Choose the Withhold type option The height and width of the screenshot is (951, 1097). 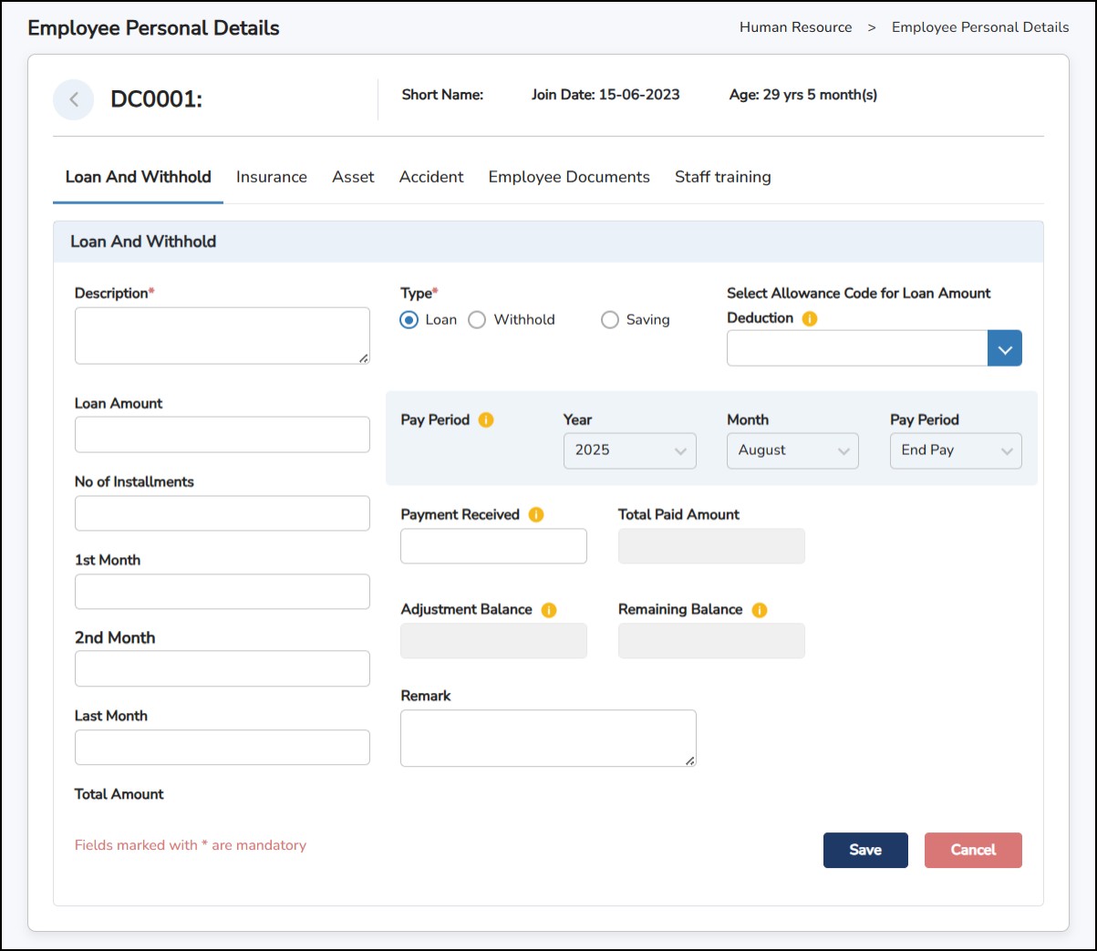pos(477,320)
